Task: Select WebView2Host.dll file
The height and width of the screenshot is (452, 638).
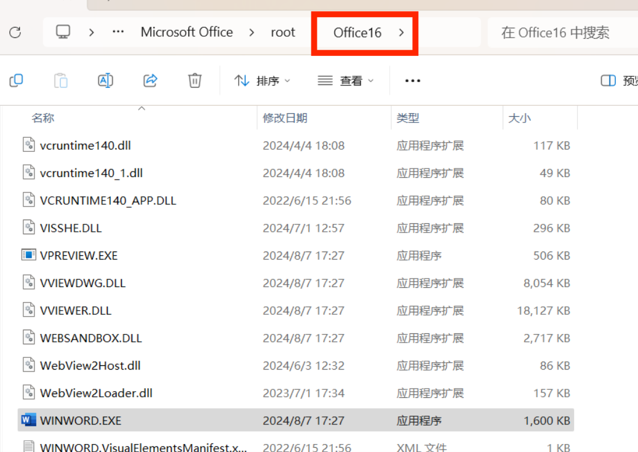Action: [90, 366]
